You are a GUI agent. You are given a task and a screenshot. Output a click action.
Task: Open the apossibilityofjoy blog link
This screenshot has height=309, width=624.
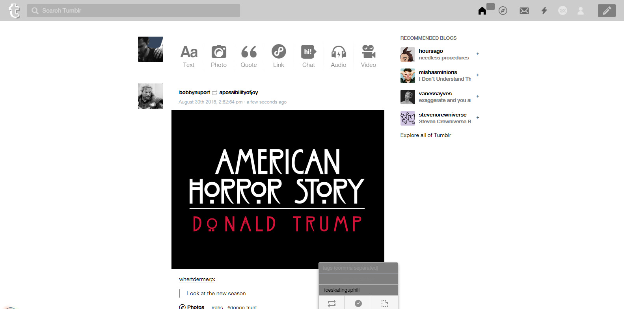coord(238,93)
